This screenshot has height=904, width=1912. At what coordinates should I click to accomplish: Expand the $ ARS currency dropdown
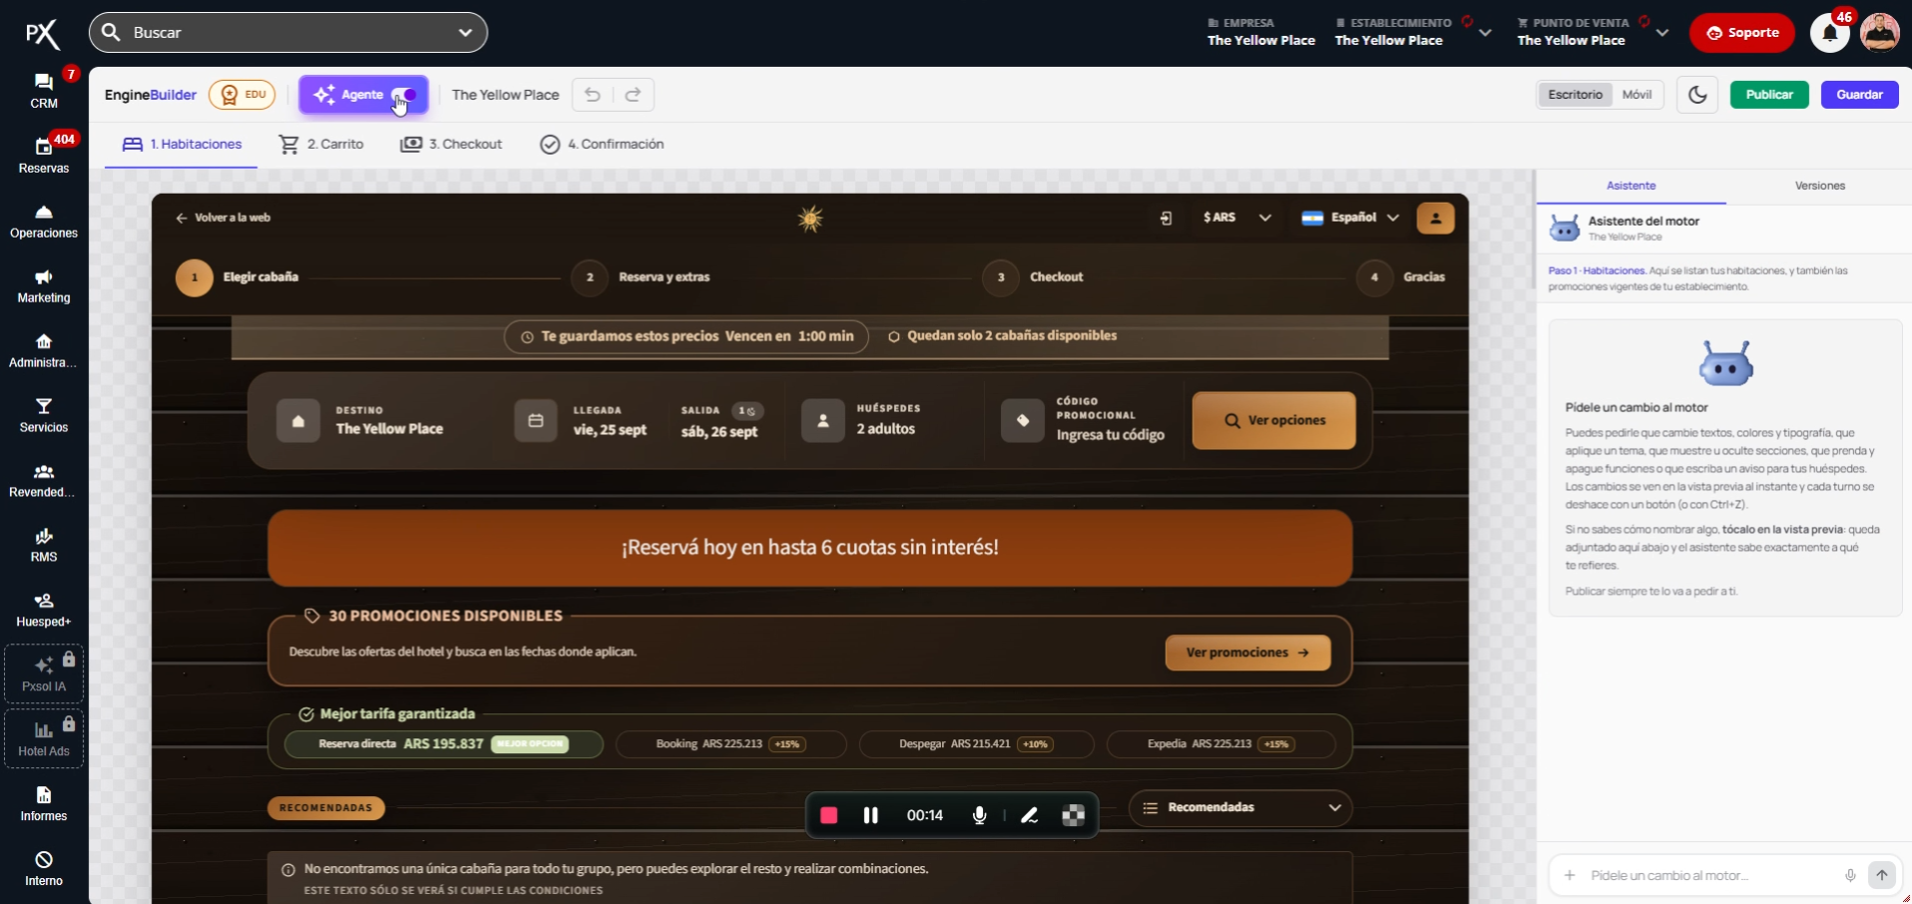coord(1236,218)
